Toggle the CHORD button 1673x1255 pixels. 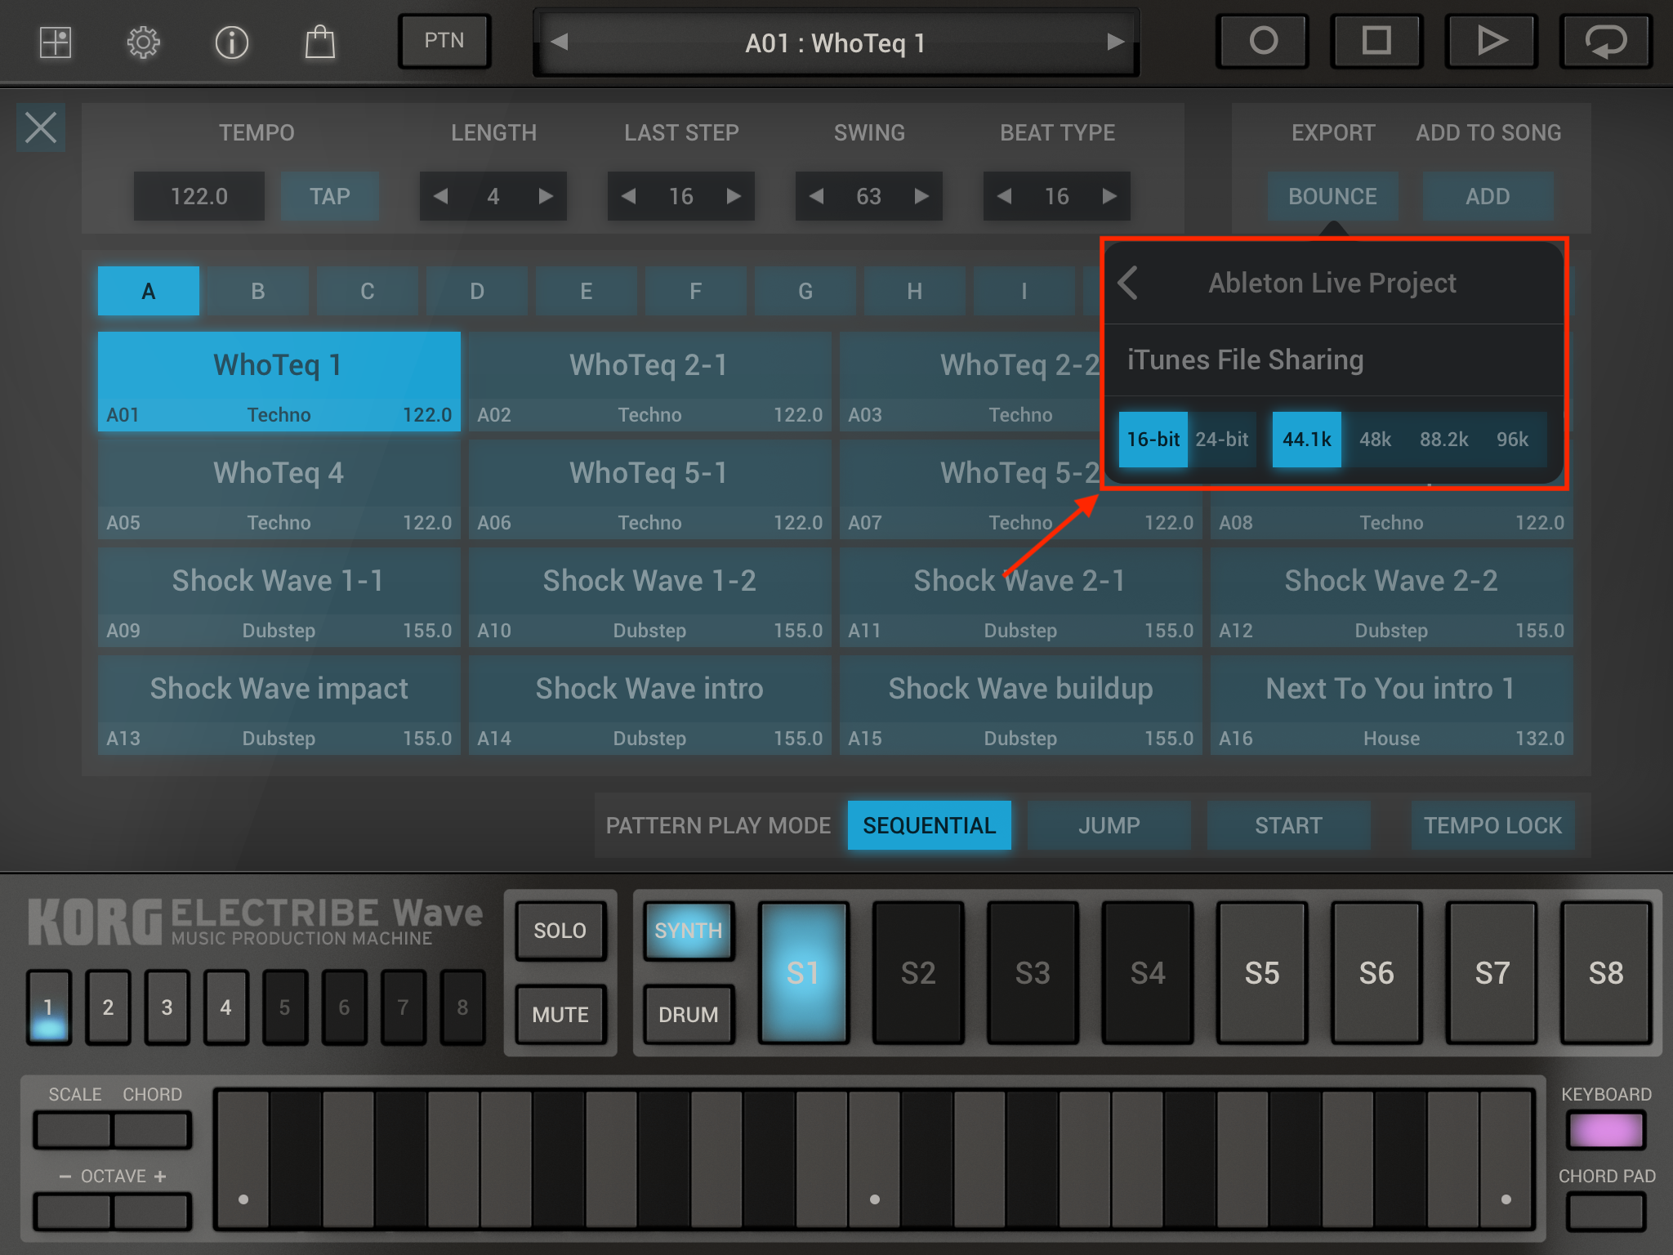151,1130
